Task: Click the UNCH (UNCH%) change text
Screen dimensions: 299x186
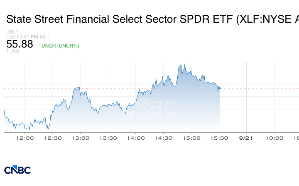Action: (x=60, y=46)
